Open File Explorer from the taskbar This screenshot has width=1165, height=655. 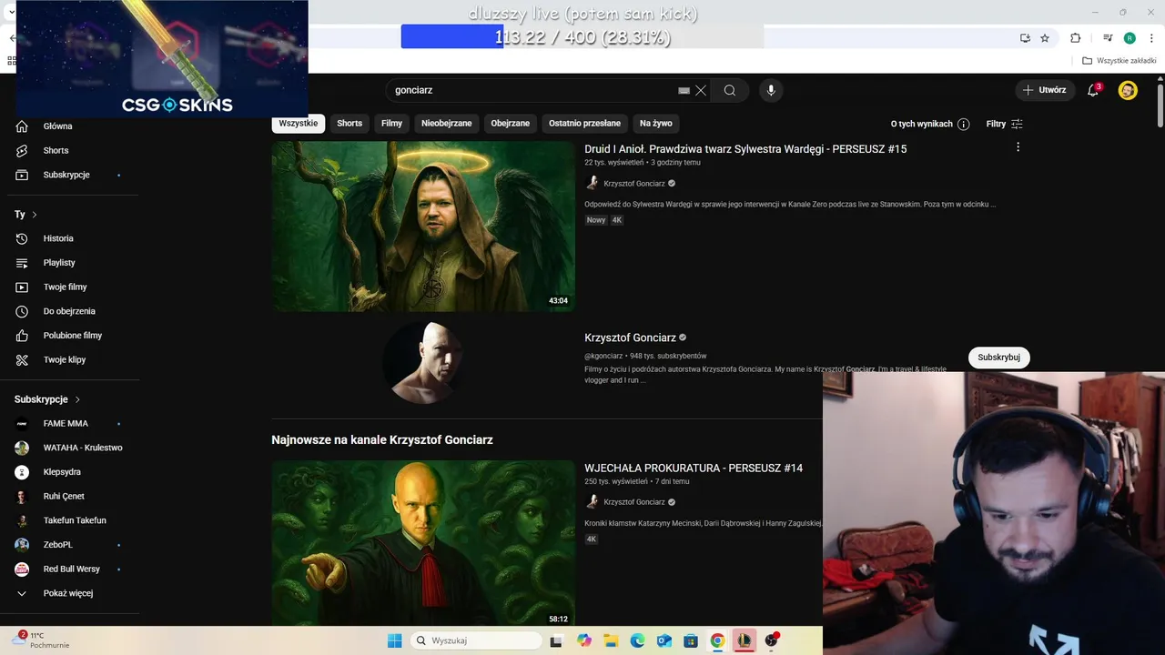tap(611, 640)
